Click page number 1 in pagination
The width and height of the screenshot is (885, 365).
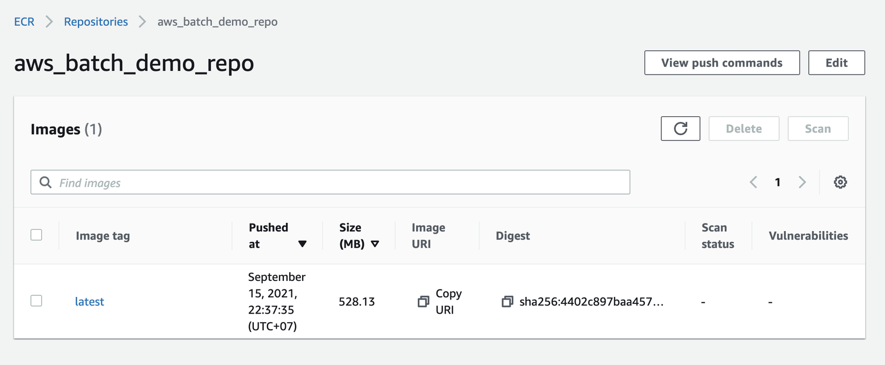coord(778,182)
